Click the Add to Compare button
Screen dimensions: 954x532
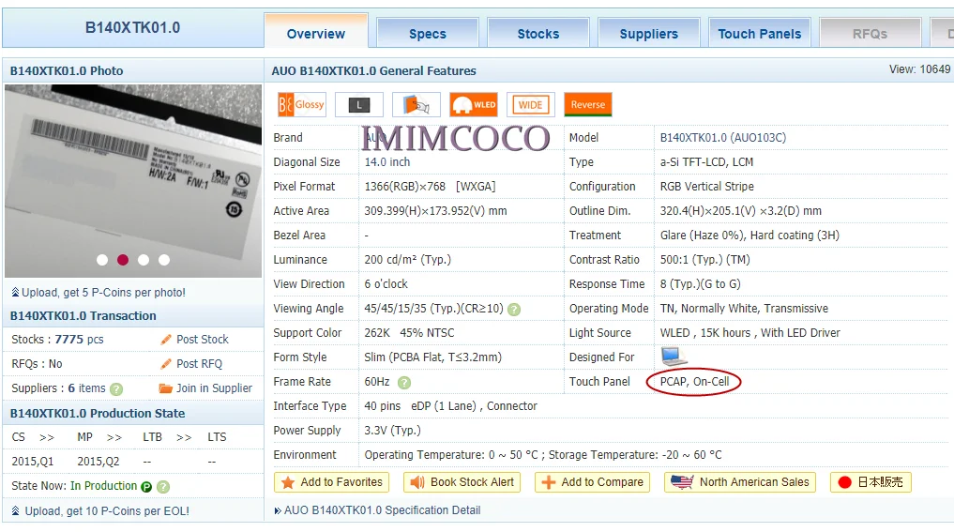[x=592, y=482]
